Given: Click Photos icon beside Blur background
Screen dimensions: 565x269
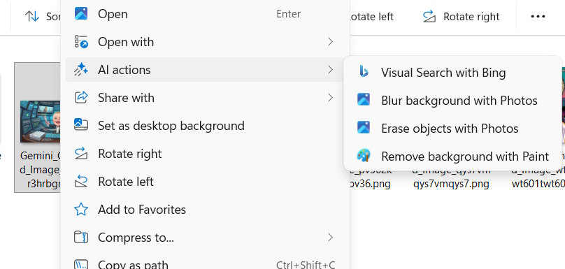Looking at the screenshot, I should tap(364, 99).
